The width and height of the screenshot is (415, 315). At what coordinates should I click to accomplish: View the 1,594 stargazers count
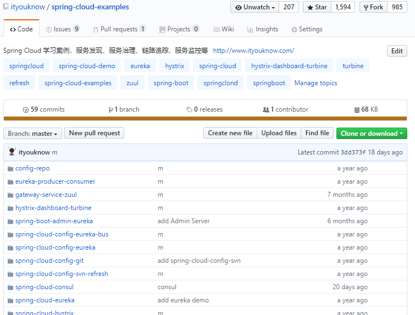click(x=343, y=7)
